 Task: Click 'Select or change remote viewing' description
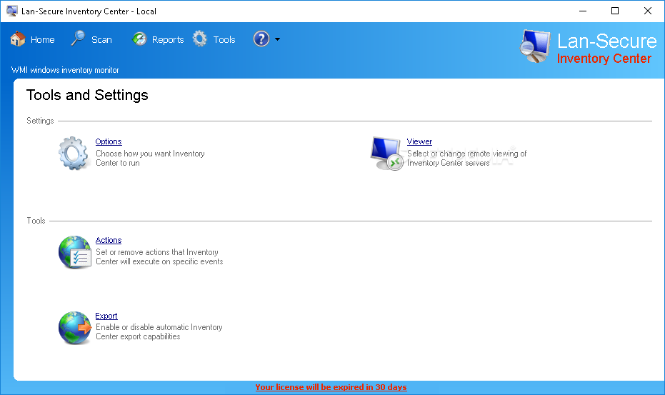tap(467, 159)
